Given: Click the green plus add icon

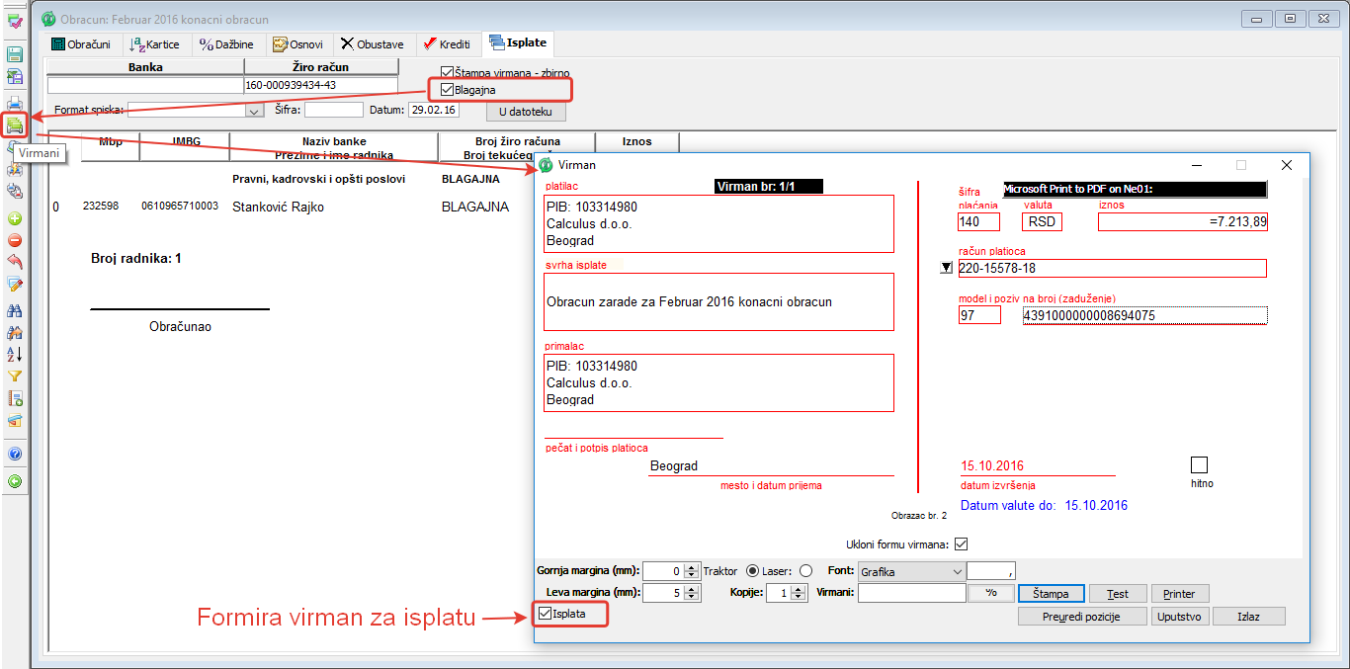Looking at the screenshot, I should click(x=15, y=218).
